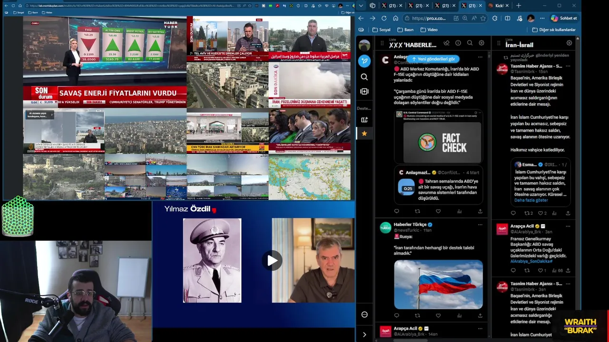Image resolution: width=609 pixels, height=342 pixels.
Task: Open Edge profile avatar
Action: coord(531,18)
